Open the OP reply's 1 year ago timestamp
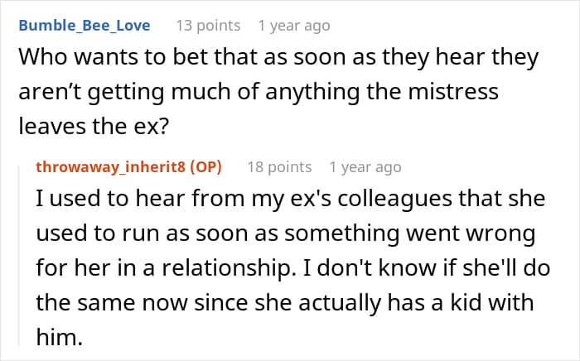Image resolution: width=580 pixels, height=361 pixels. coord(365,167)
